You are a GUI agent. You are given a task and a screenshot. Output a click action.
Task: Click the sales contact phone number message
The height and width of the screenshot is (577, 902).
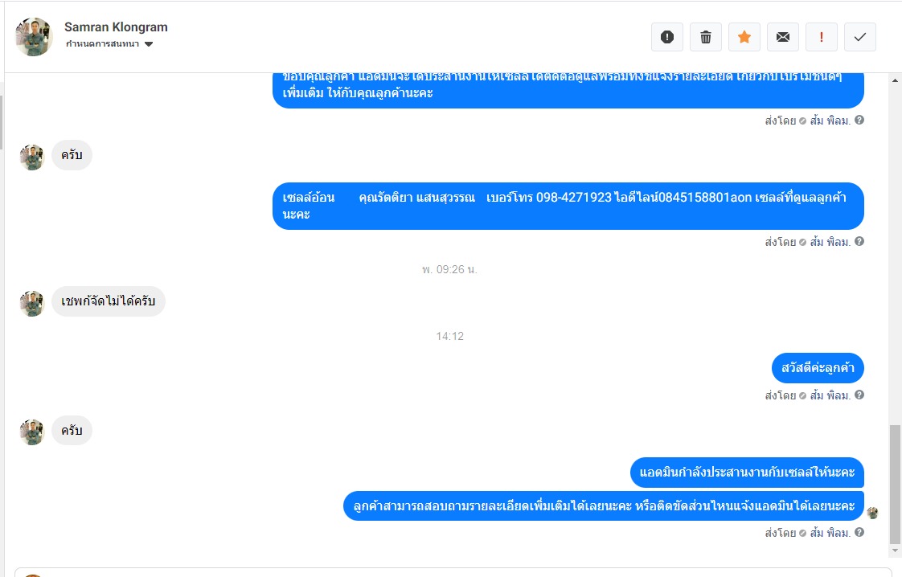tap(568, 206)
